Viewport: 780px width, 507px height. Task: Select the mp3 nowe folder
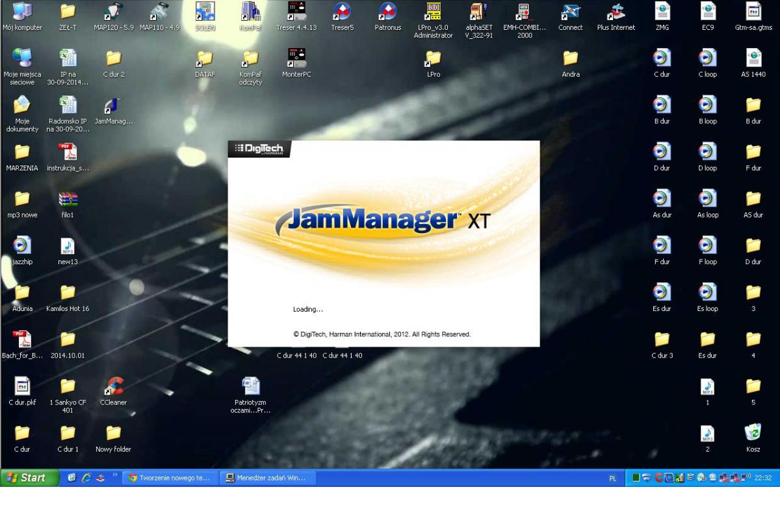pos(23,204)
